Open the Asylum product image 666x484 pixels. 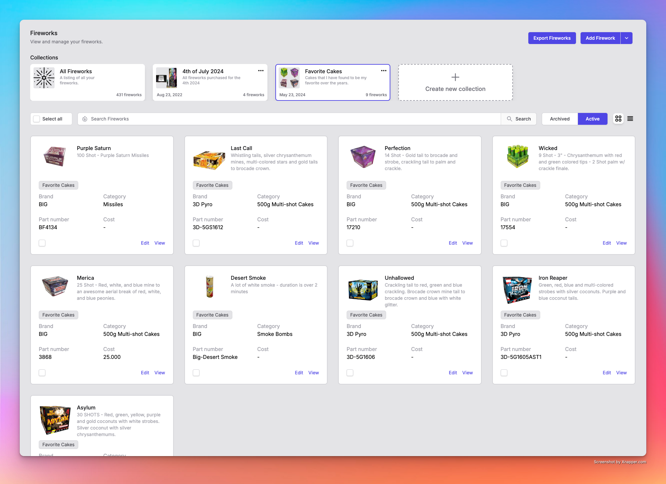[55, 420]
